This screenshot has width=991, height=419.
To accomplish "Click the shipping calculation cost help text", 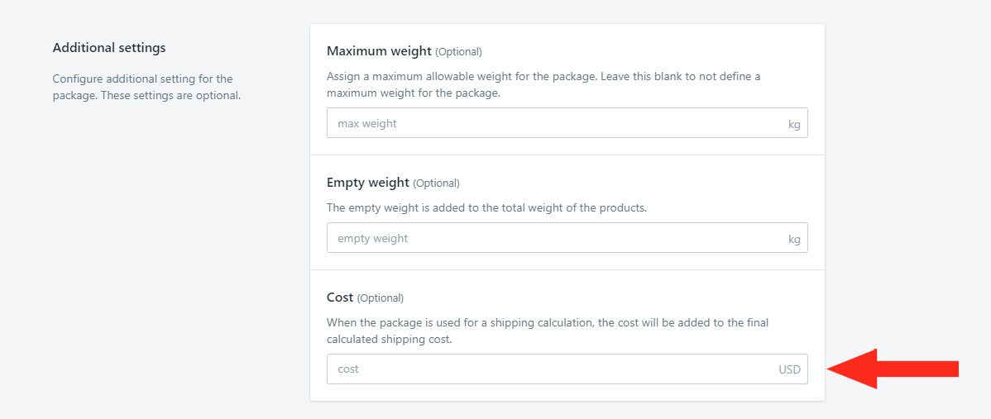I will tap(548, 331).
